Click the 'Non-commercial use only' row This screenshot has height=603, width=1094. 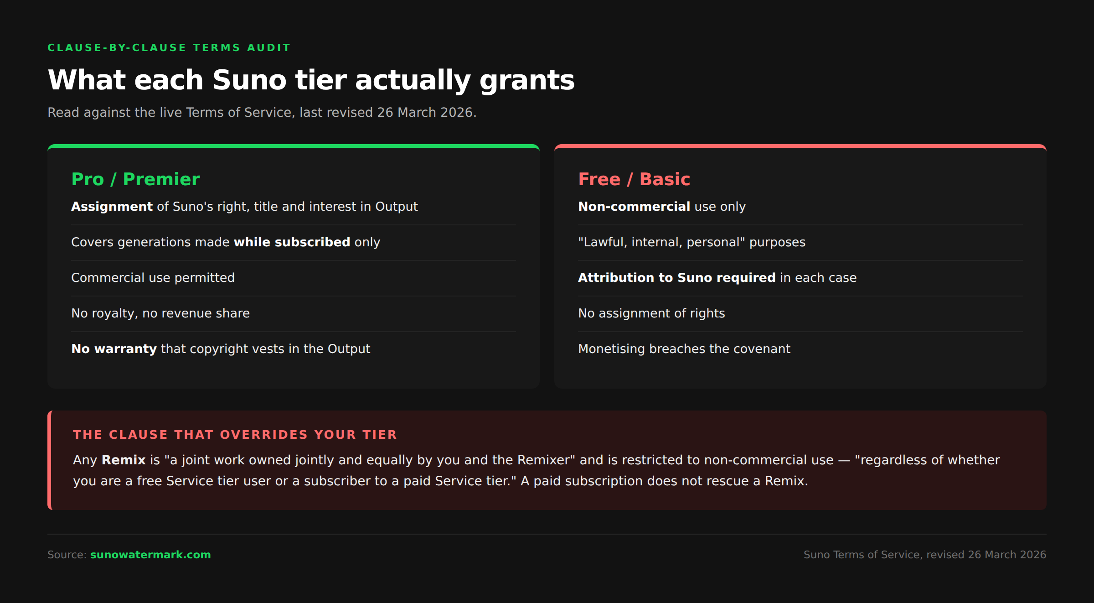pos(800,207)
